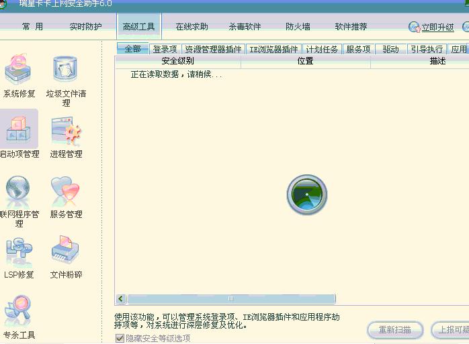Open the 在线求助 tab
Viewport: 469px width, 344px height.
pos(191,27)
